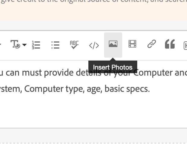
Task: Place cursor after 'basic specs.'
Action: pyautogui.click(x=150, y=89)
